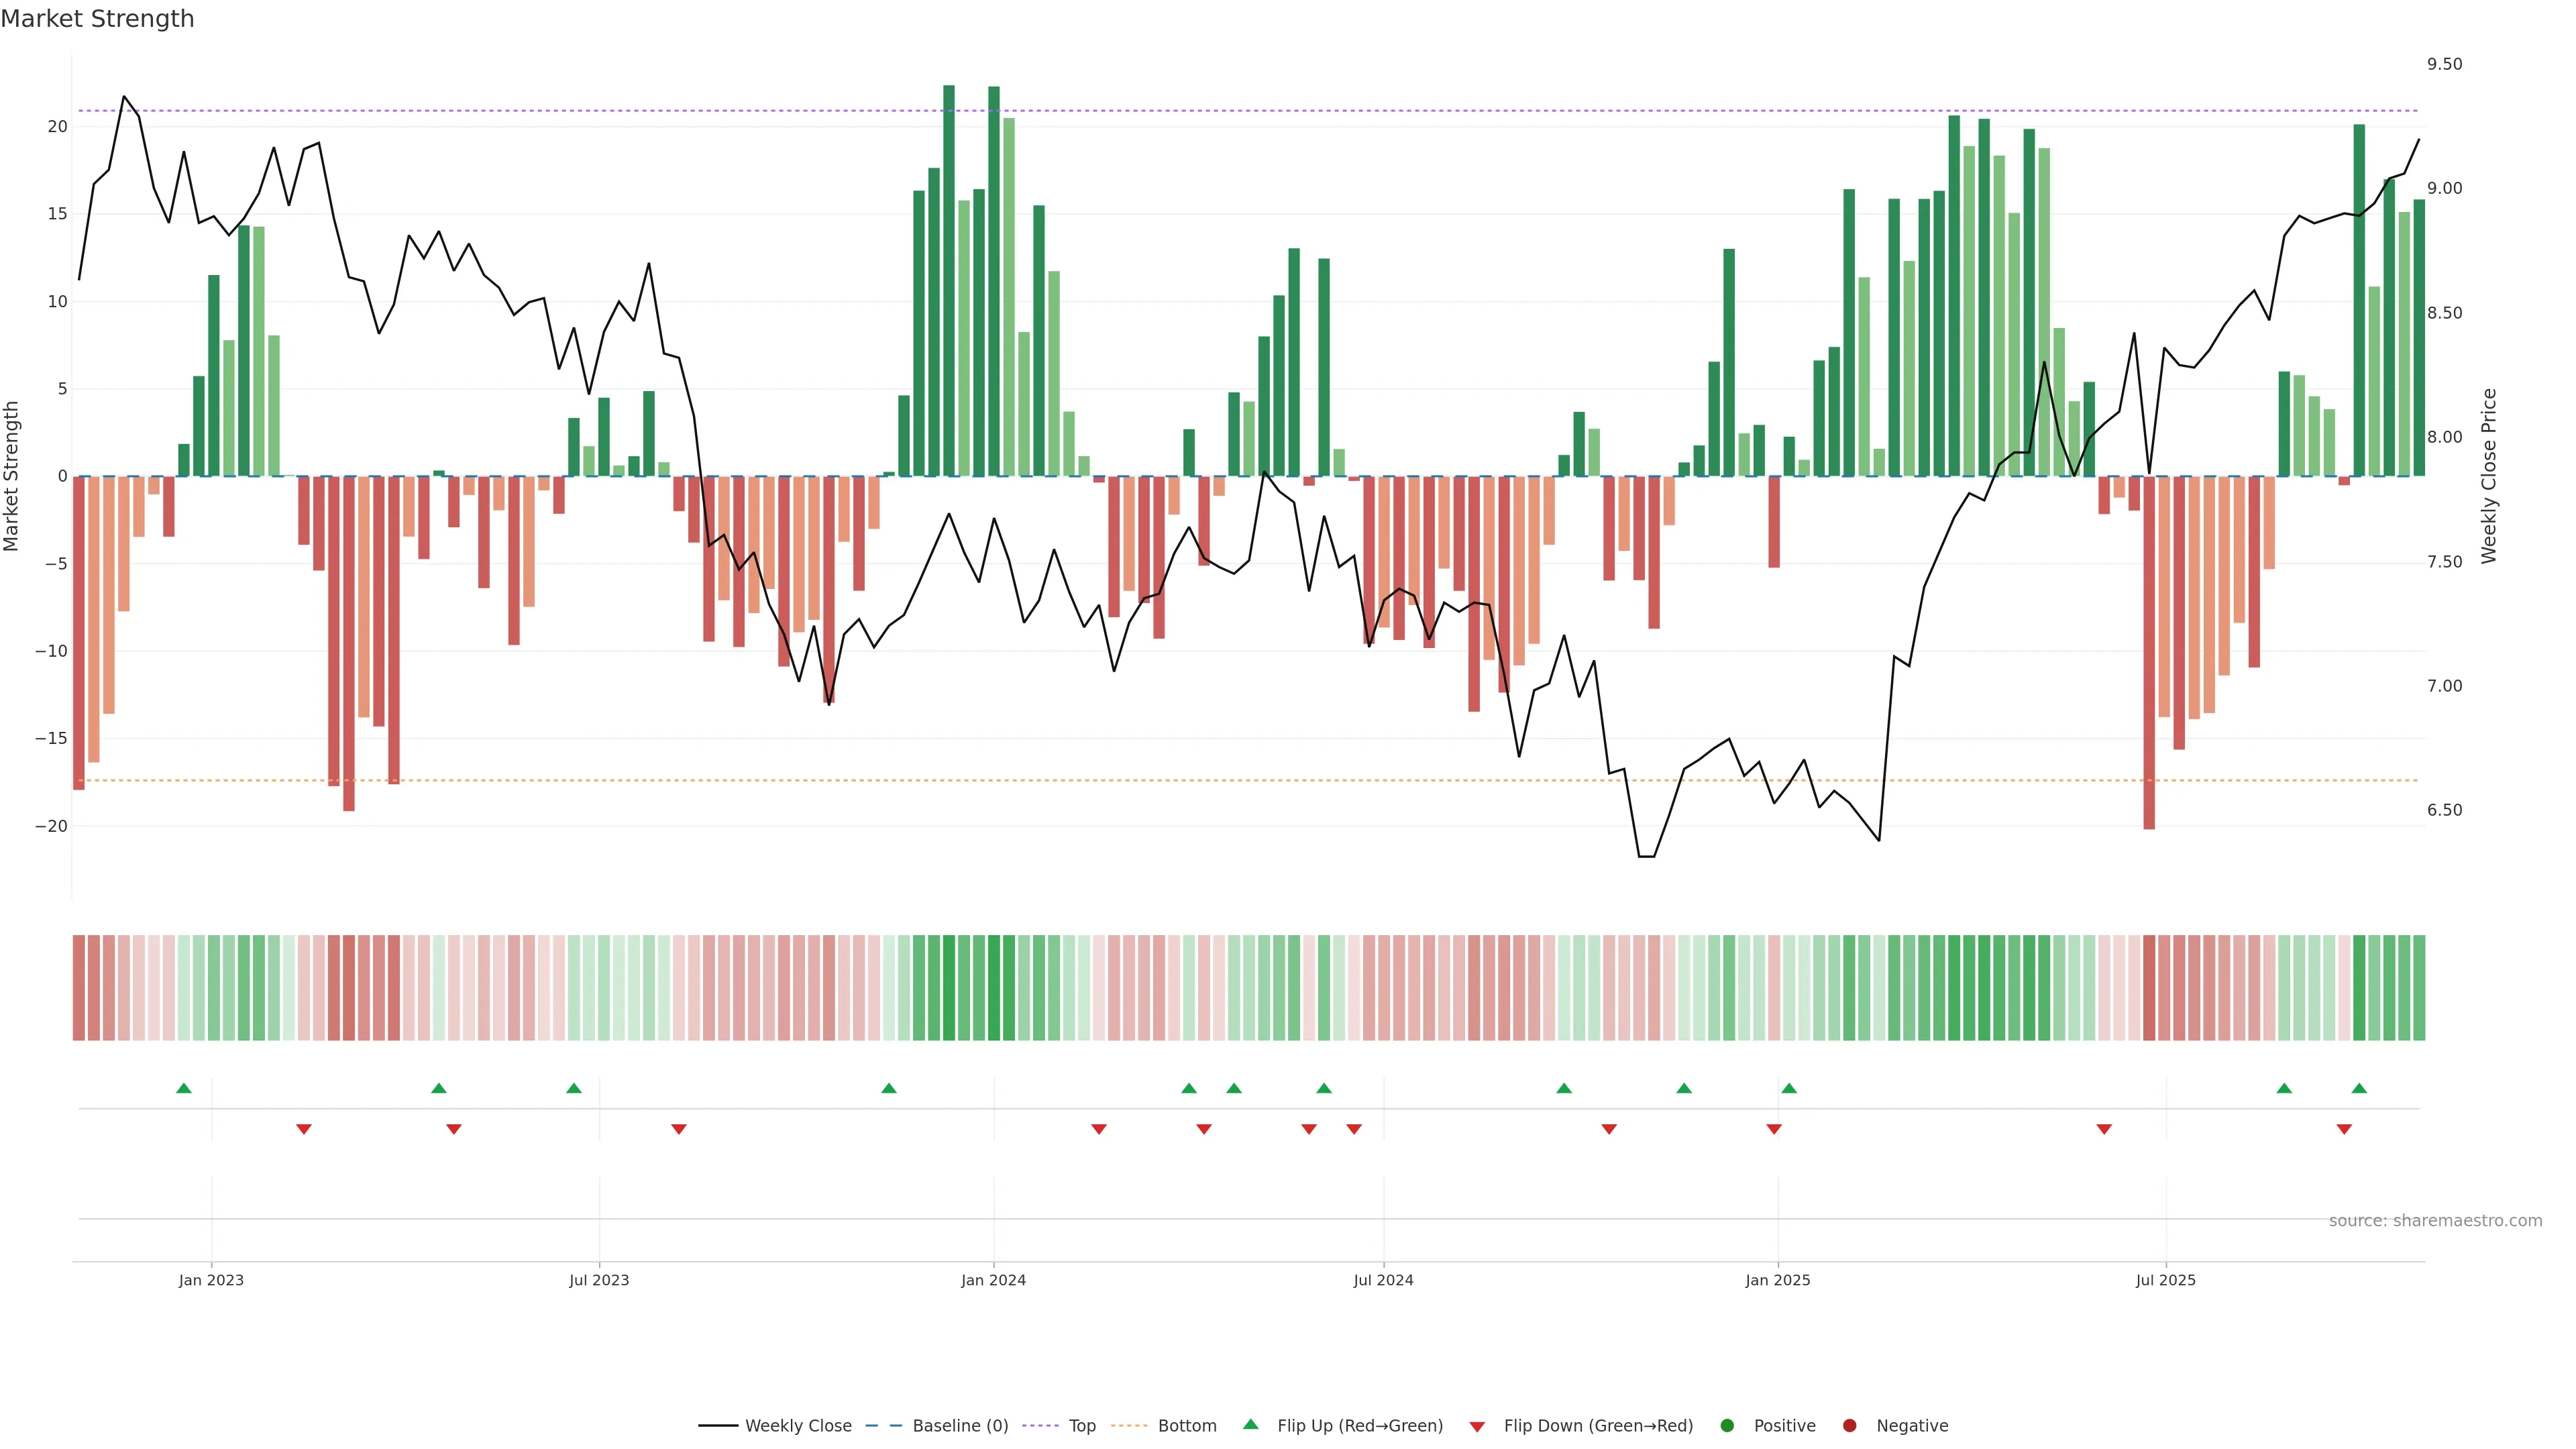Click first flip-up triangle before Jan 2023

(184, 1088)
